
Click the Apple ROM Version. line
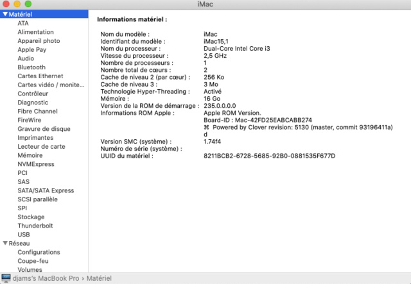point(232,113)
